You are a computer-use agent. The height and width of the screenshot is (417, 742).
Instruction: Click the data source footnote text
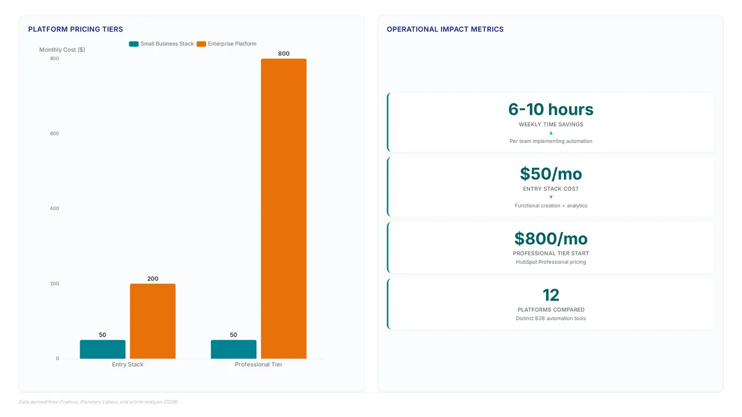[x=98, y=402]
